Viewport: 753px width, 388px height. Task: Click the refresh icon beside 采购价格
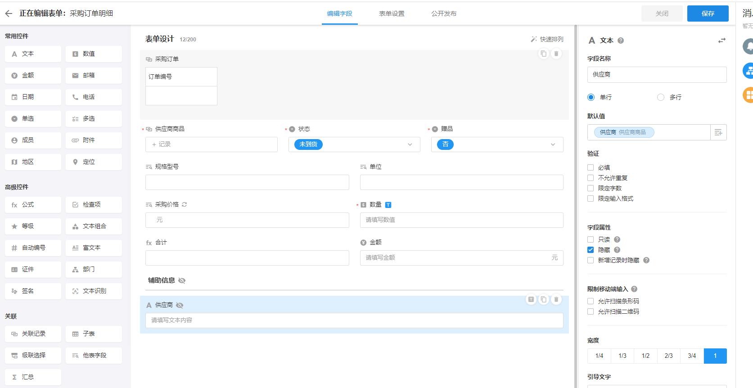(185, 204)
